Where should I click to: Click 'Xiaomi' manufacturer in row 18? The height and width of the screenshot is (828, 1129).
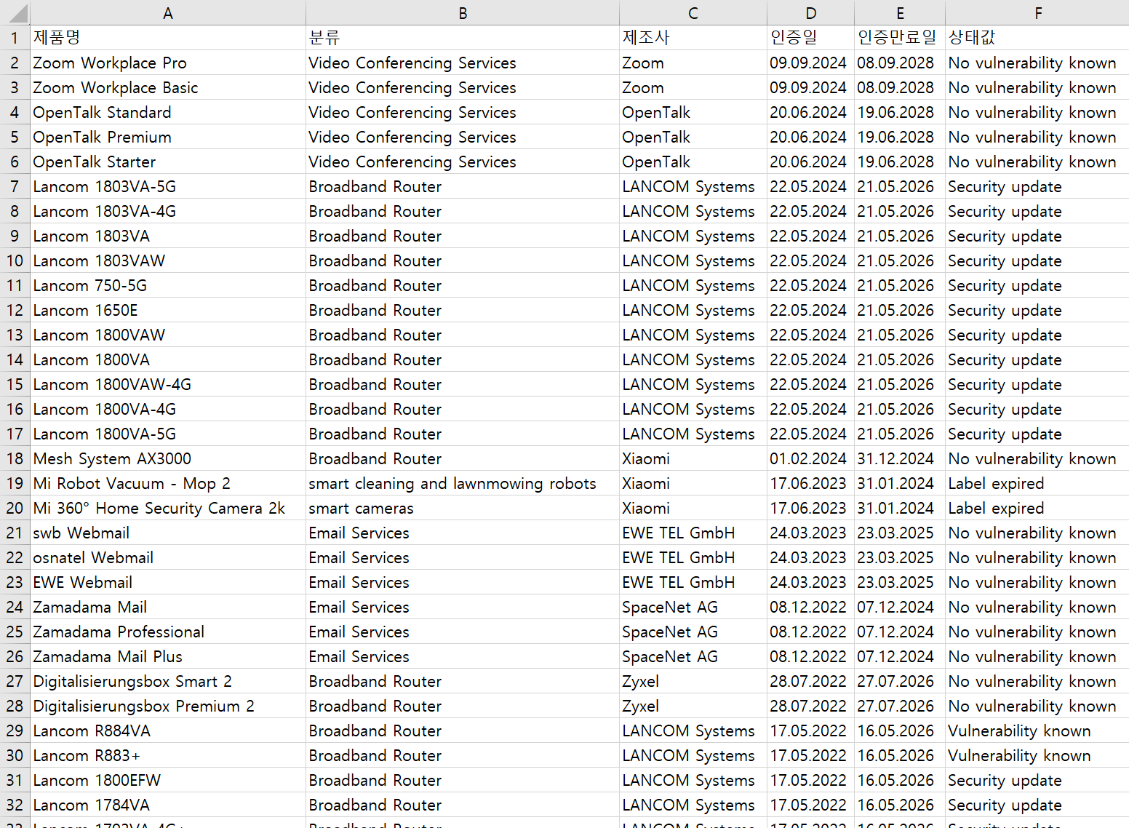tap(693, 458)
